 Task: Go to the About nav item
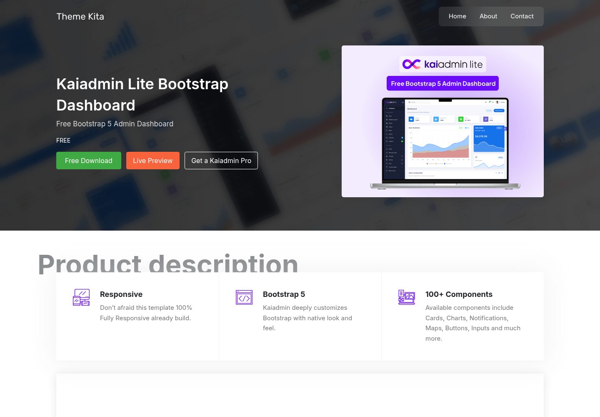pyautogui.click(x=488, y=16)
